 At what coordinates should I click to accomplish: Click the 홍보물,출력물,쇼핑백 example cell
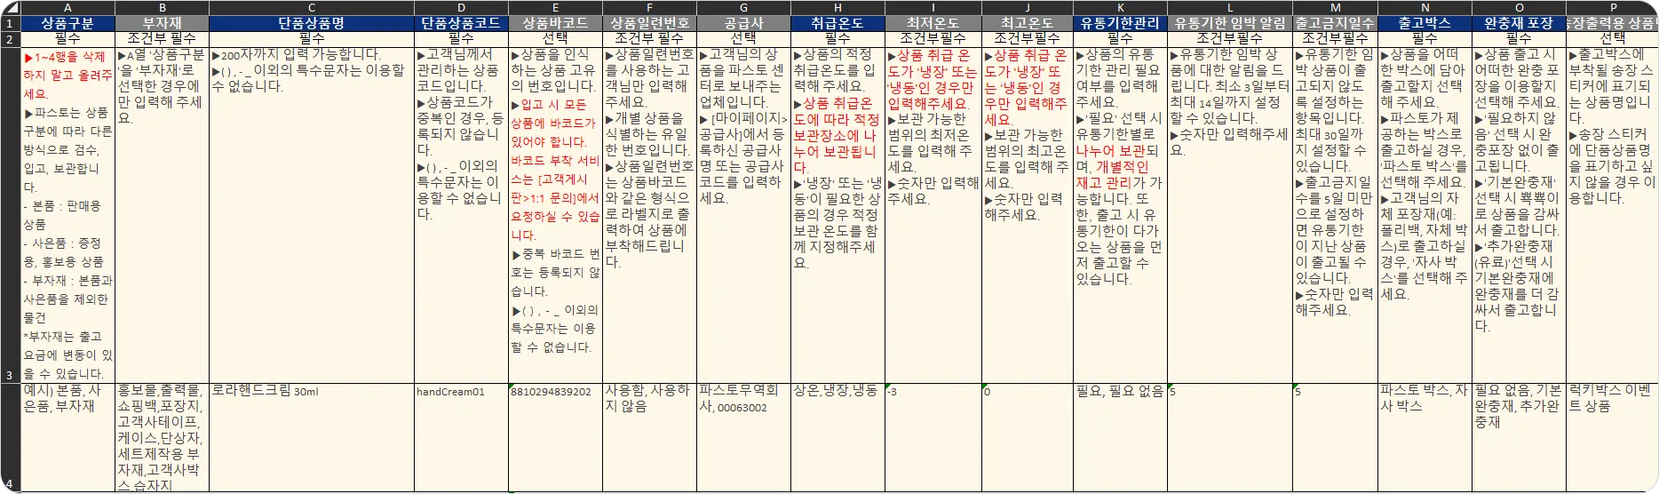tap(163, 437)
